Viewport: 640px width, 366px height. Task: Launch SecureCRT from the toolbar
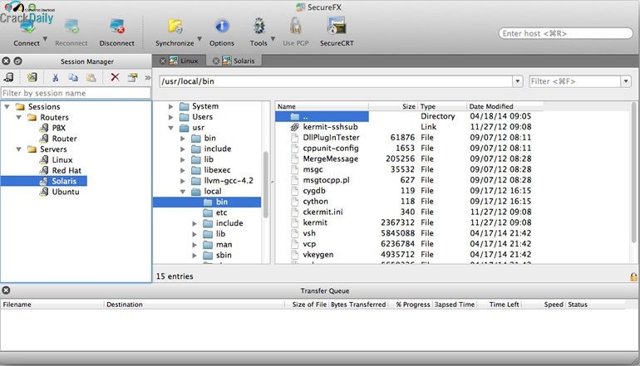pyautogui.click(x=337, y=26)
